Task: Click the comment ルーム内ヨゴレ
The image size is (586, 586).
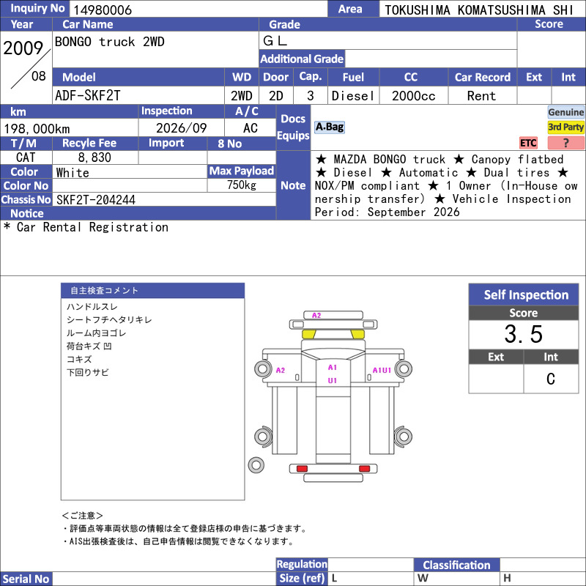Action: pos(96,333)
